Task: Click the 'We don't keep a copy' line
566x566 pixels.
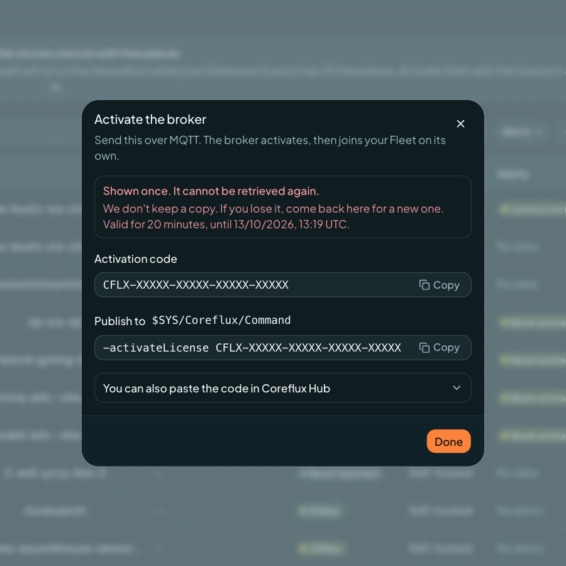Action: point(274,208)
